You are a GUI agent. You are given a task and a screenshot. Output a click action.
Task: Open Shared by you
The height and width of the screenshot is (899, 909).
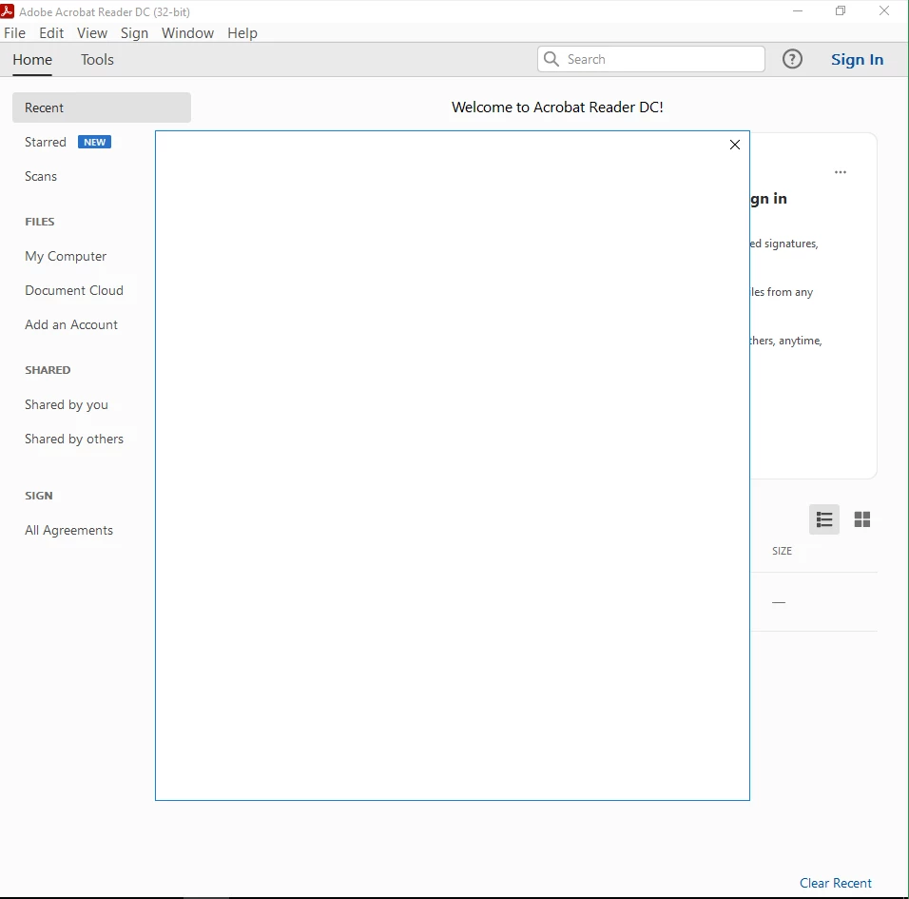pos(67,405)
